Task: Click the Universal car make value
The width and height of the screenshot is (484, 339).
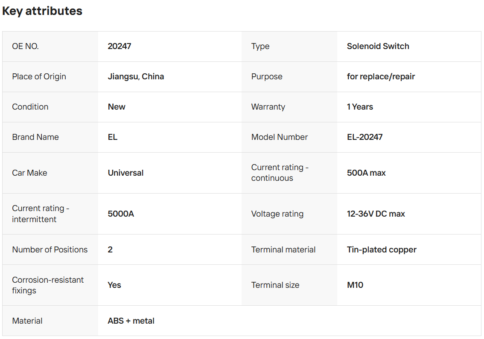Action: coord(125,173)
